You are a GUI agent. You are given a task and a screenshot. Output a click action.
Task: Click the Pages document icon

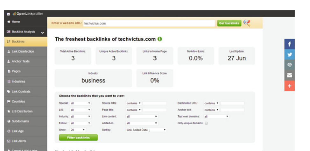coord(9,71)
